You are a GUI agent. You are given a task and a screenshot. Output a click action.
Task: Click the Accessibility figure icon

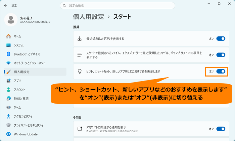[x=8, y=116]
